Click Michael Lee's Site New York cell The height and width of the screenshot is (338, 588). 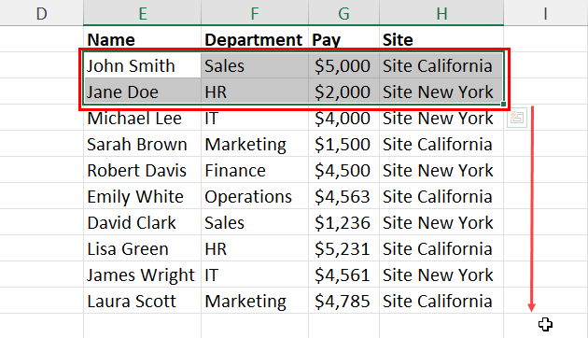[x=441, y=118]
